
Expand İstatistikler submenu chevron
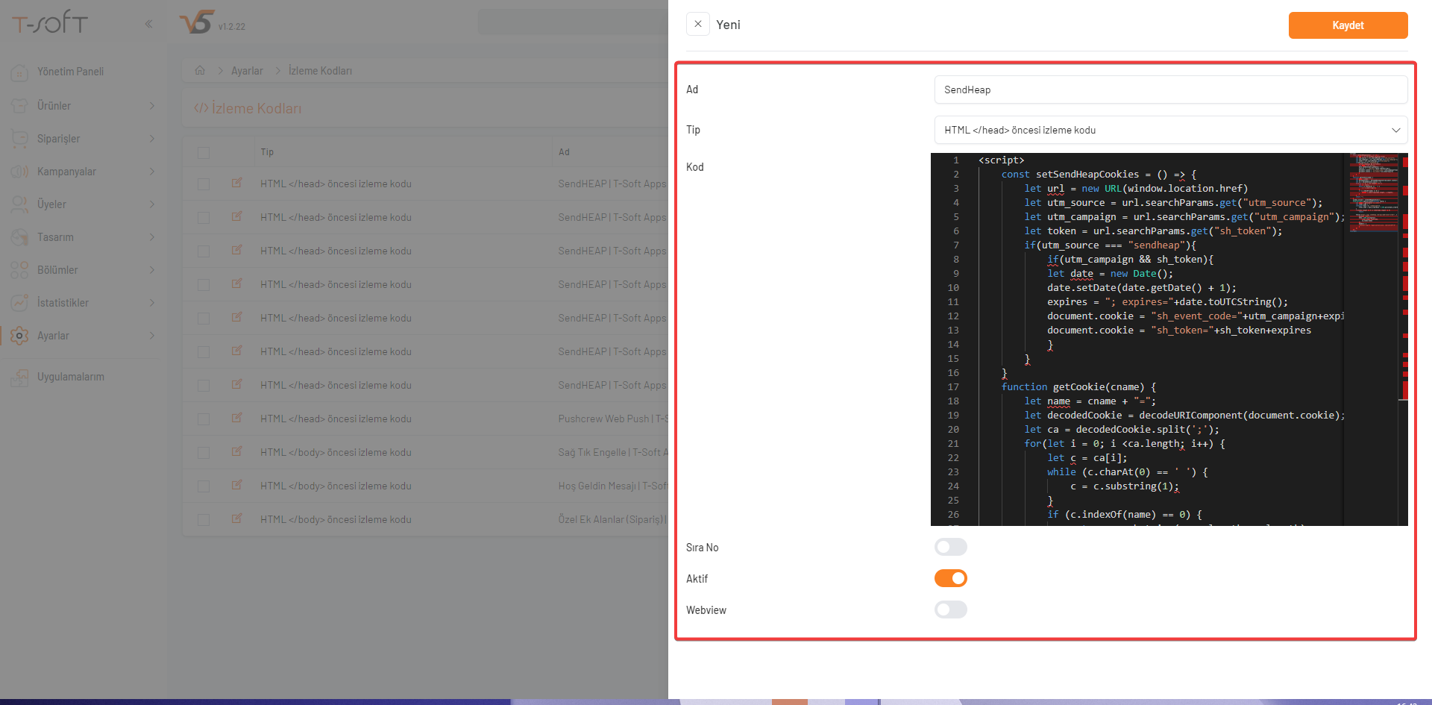(x=152, y=303)
